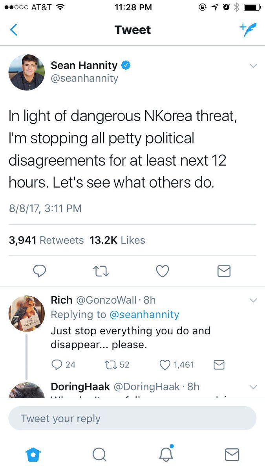Like Rich's reply

click(x=165, y=365)
